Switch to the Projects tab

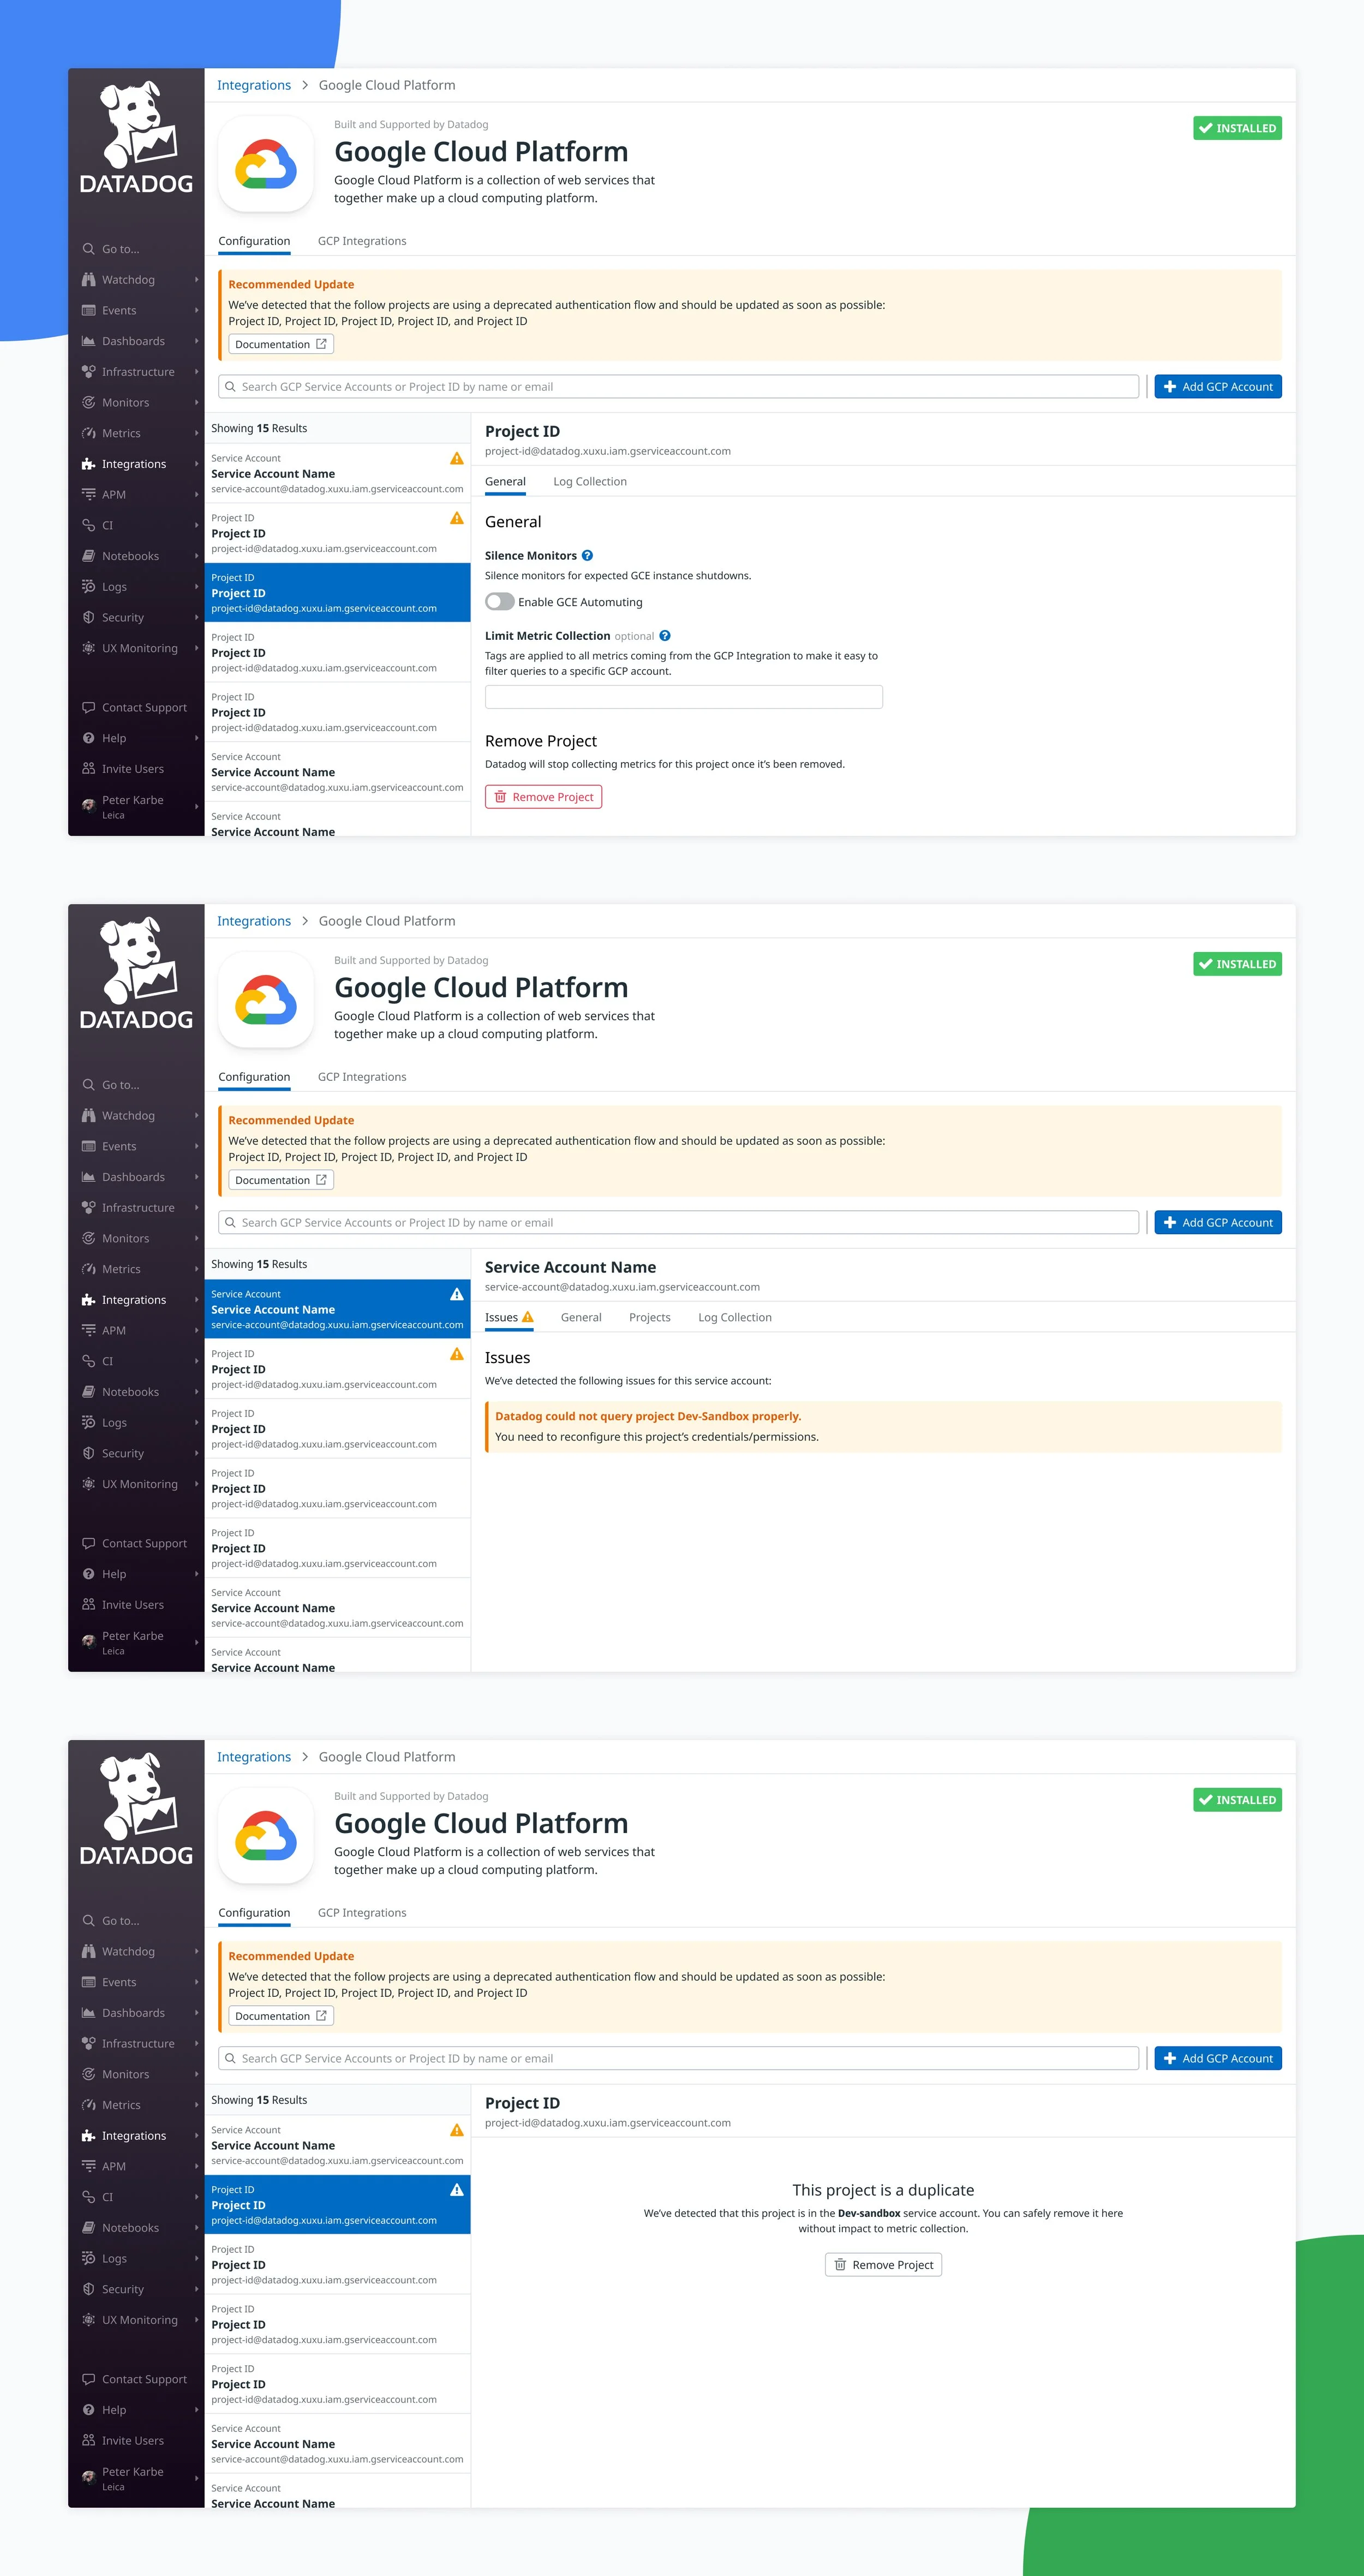point(649,1318)
